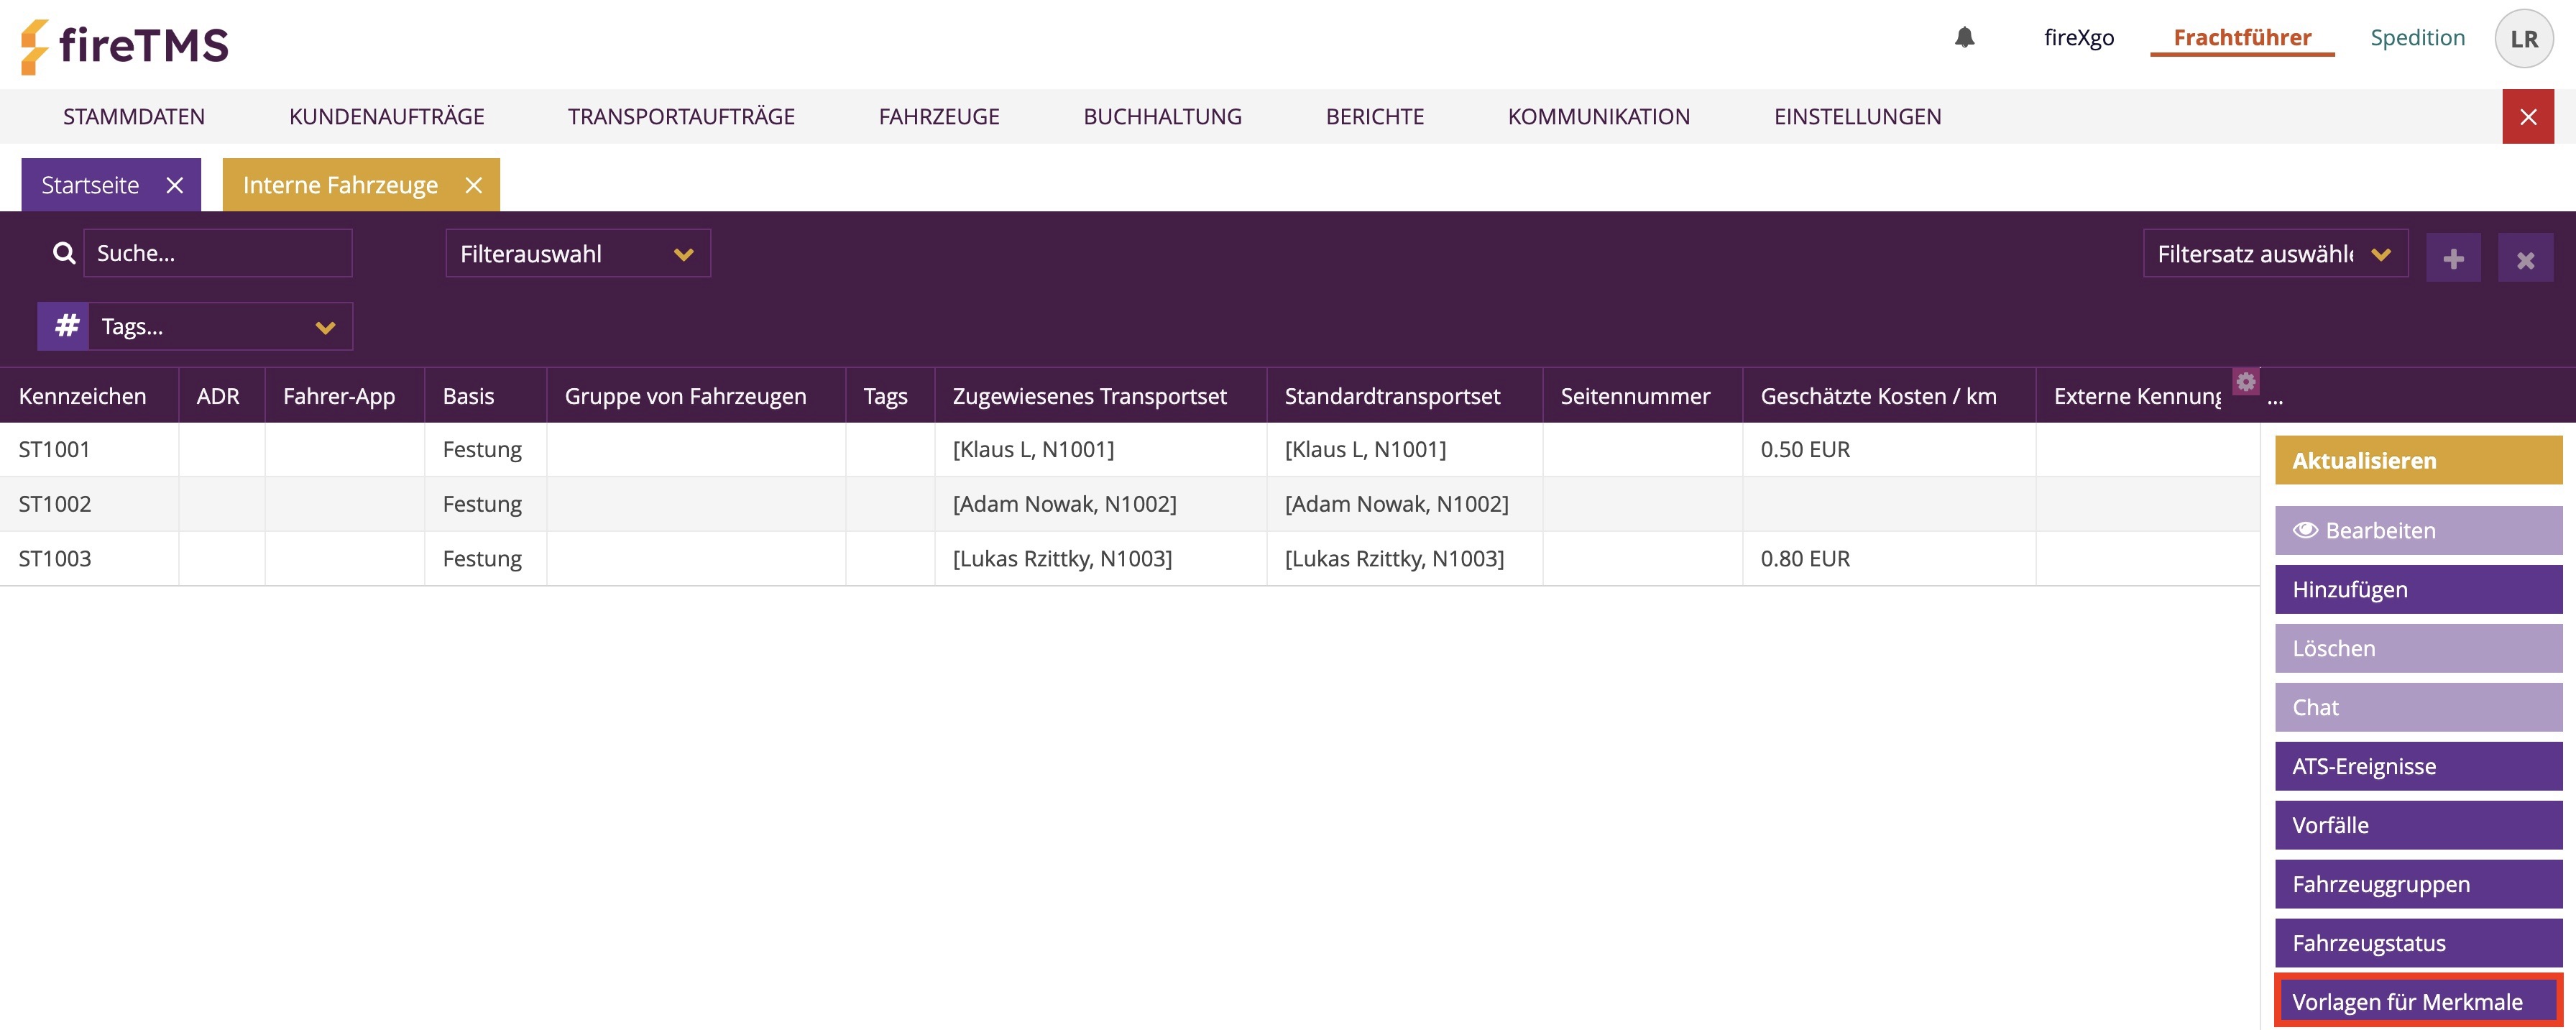Close the Startseite tab with X
Screen dimensions: 2576x1030
pos(175,185)
